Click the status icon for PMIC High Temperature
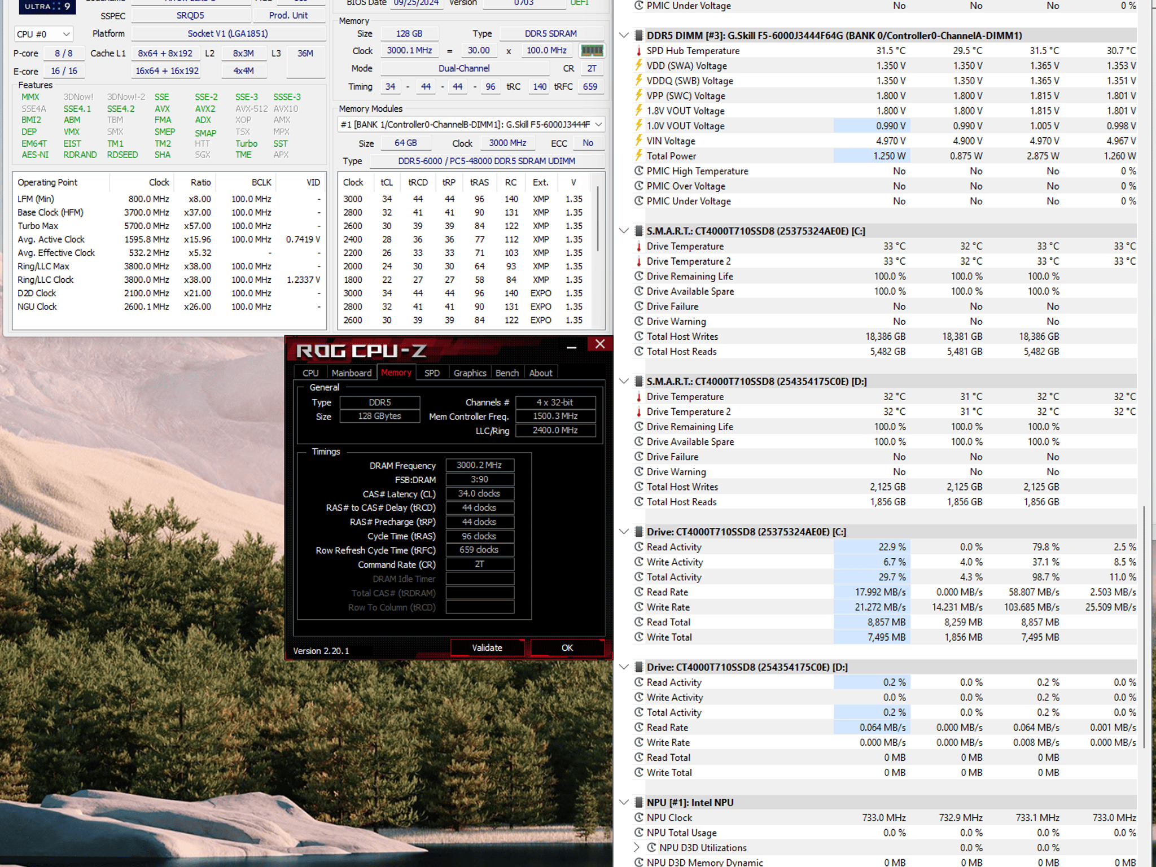Screen dimensions: 1156x867 pyautogui.click(x=638, y=171)
